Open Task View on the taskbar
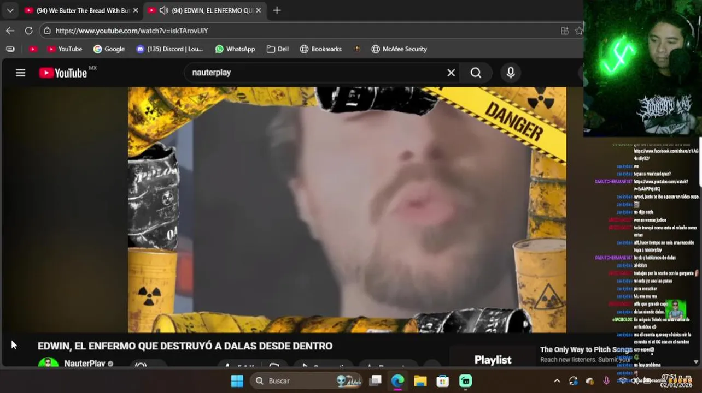The height and width of the screenshot is (393, 702). [375, 380]
